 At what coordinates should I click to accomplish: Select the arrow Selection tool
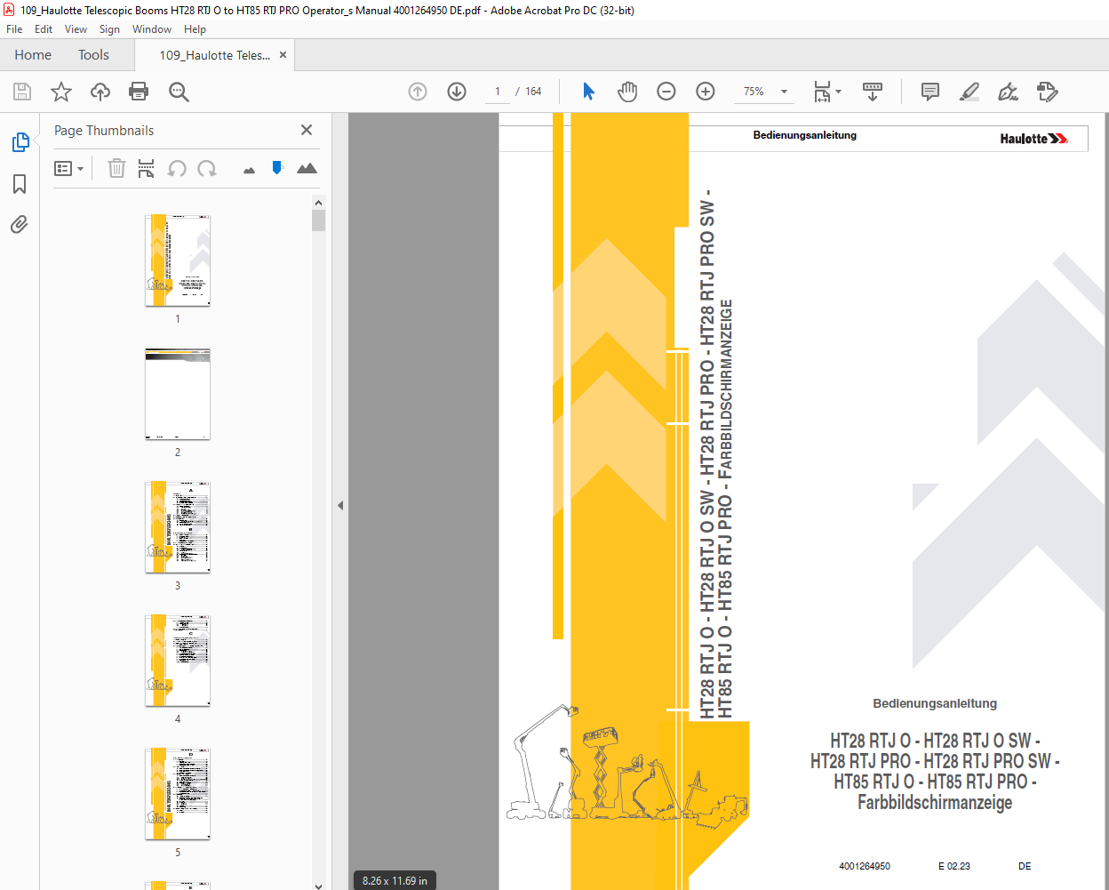[588, 92]
